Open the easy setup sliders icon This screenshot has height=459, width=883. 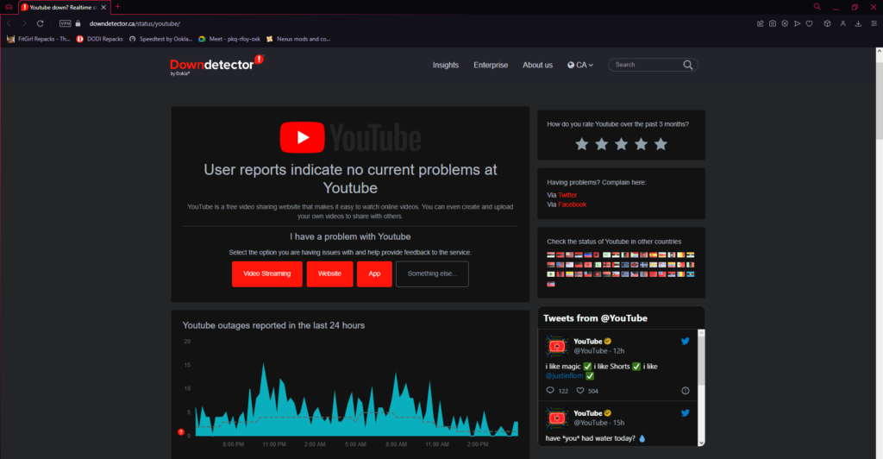pyautogui.click(x=874, y=23)
